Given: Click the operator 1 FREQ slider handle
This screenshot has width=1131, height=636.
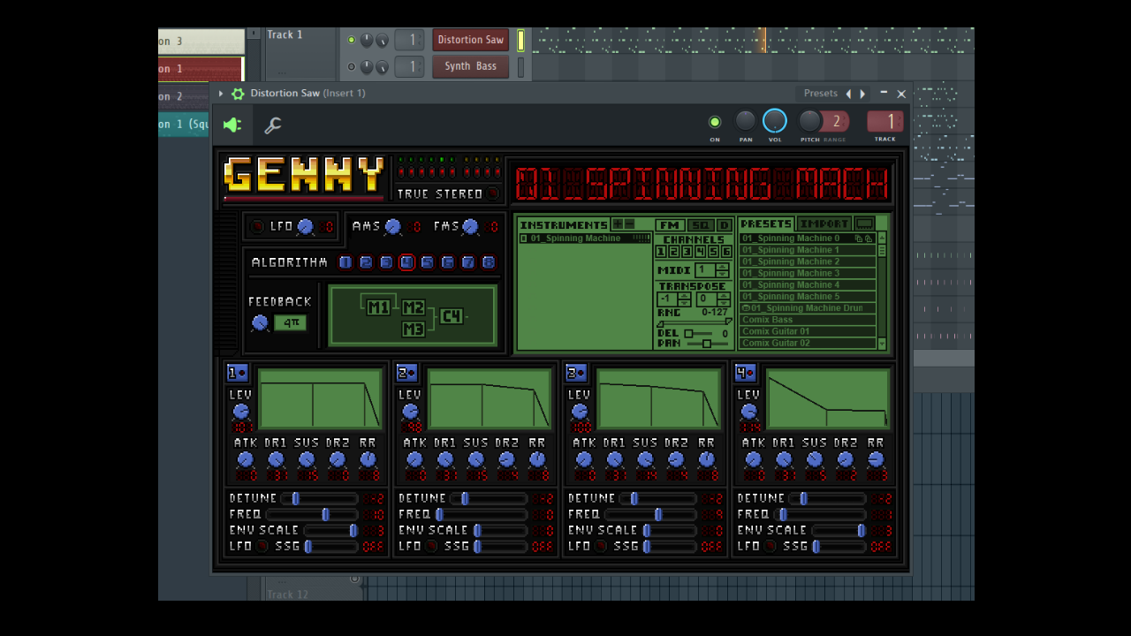Looking at the screenshot, I should (325, 514).
